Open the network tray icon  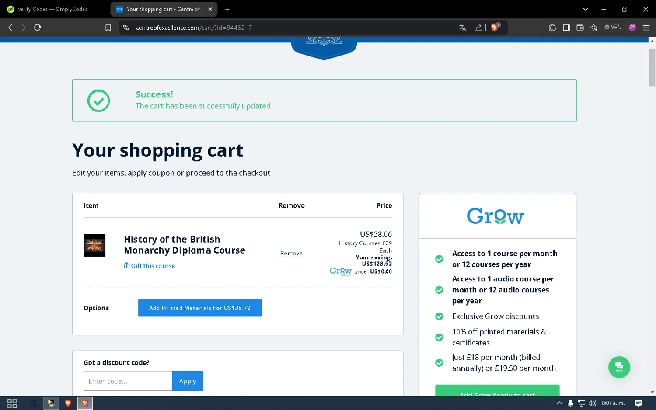click(581, 403)
